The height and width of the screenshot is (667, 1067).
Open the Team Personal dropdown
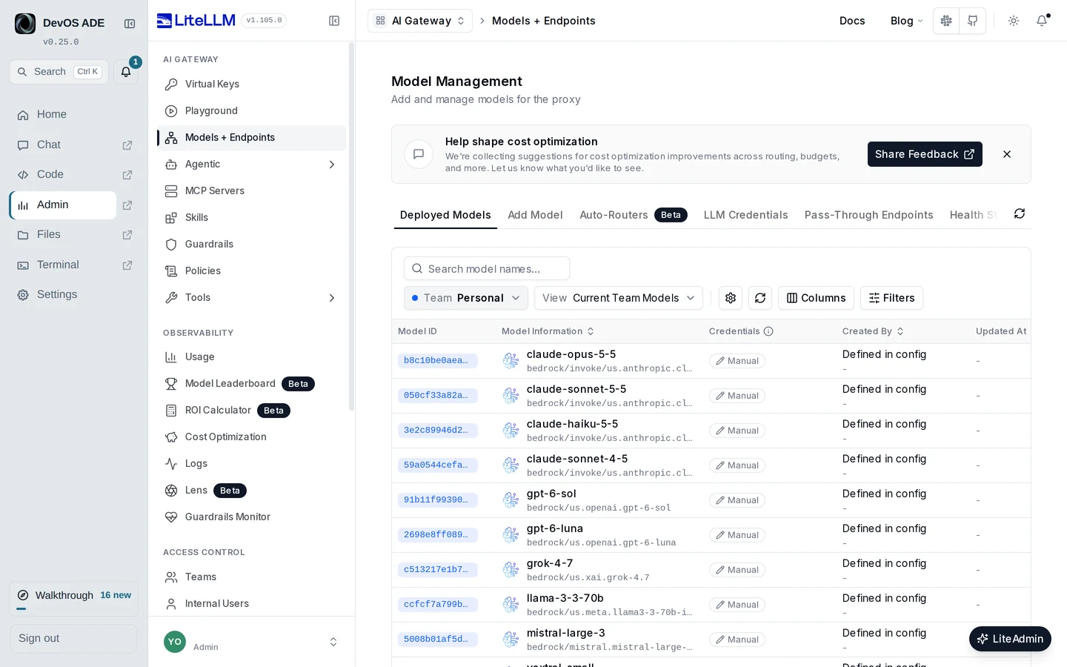pos(466,298)
